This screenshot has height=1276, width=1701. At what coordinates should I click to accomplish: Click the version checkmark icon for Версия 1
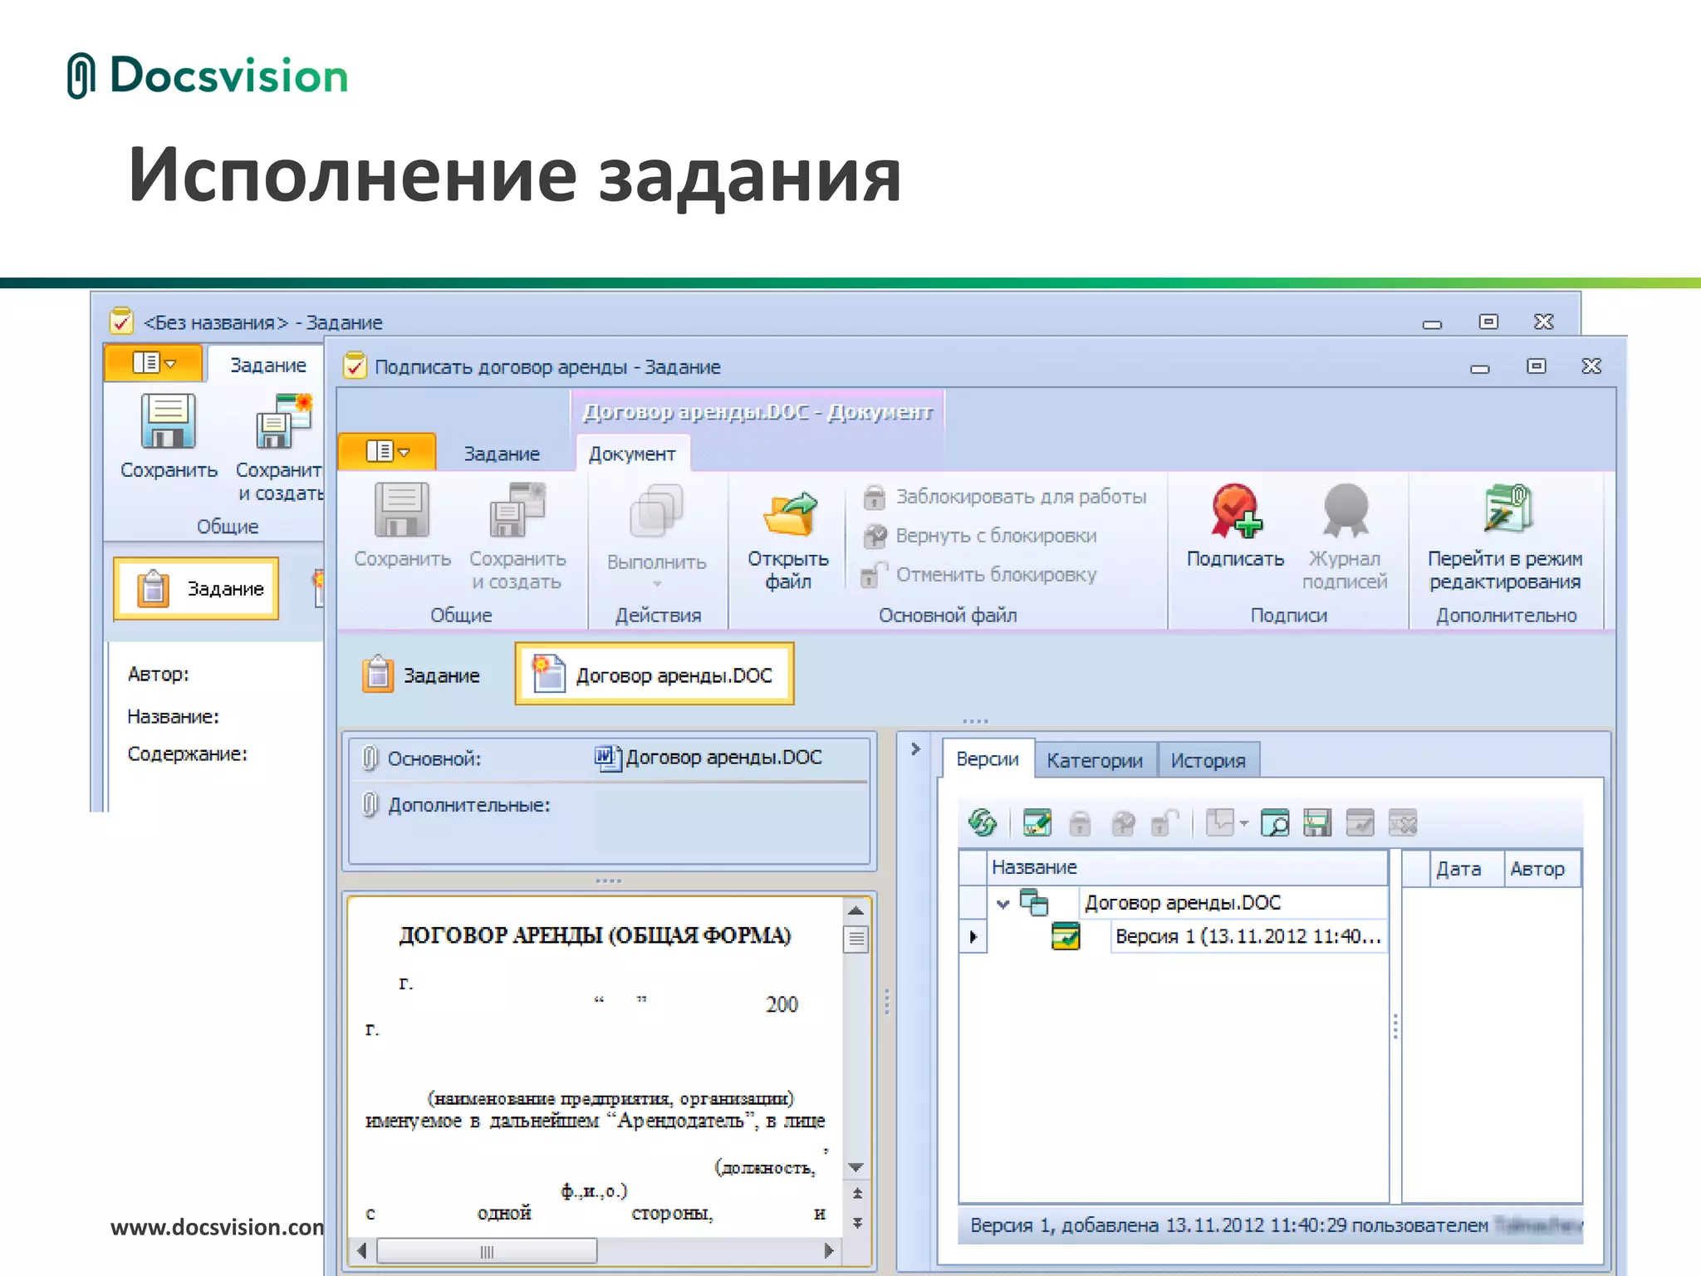coord(1066,935)
